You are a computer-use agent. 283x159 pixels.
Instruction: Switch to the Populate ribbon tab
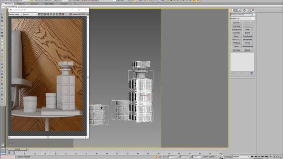[x=64, y=4]
